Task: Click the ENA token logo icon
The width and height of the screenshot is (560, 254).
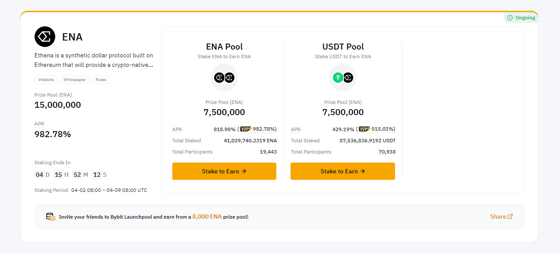Action: click(x=45, y=37)
